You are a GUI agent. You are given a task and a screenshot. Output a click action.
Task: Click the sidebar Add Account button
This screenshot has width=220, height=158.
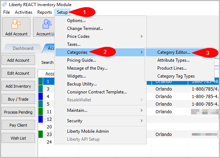(x=18, y=60)
